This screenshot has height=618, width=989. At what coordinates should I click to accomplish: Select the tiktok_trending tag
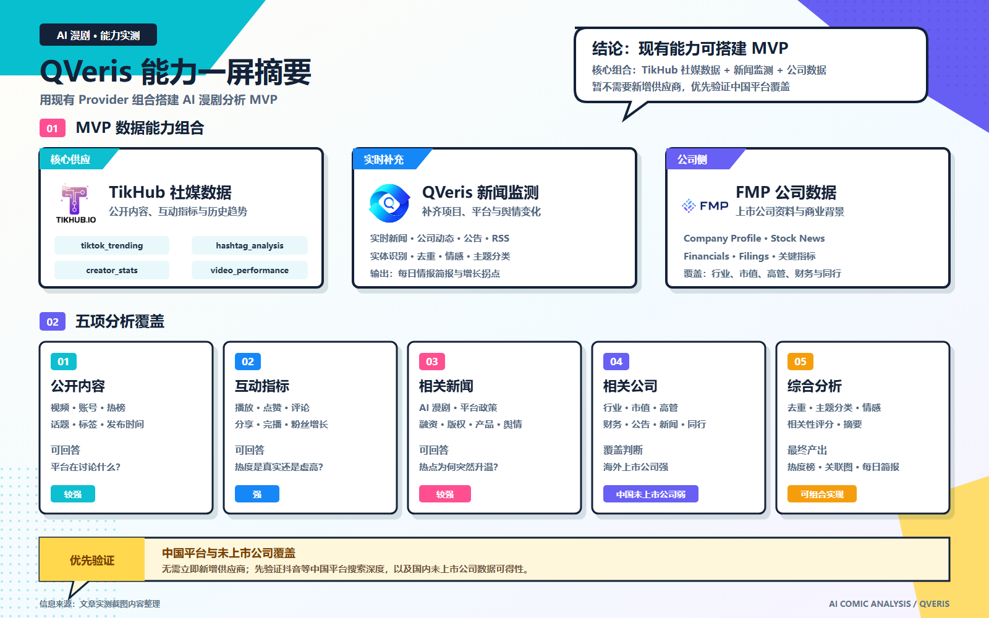112,245
